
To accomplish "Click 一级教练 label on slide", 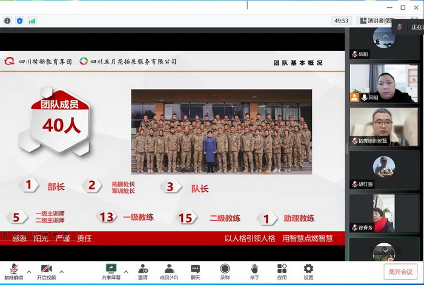I will pos(138,217).
